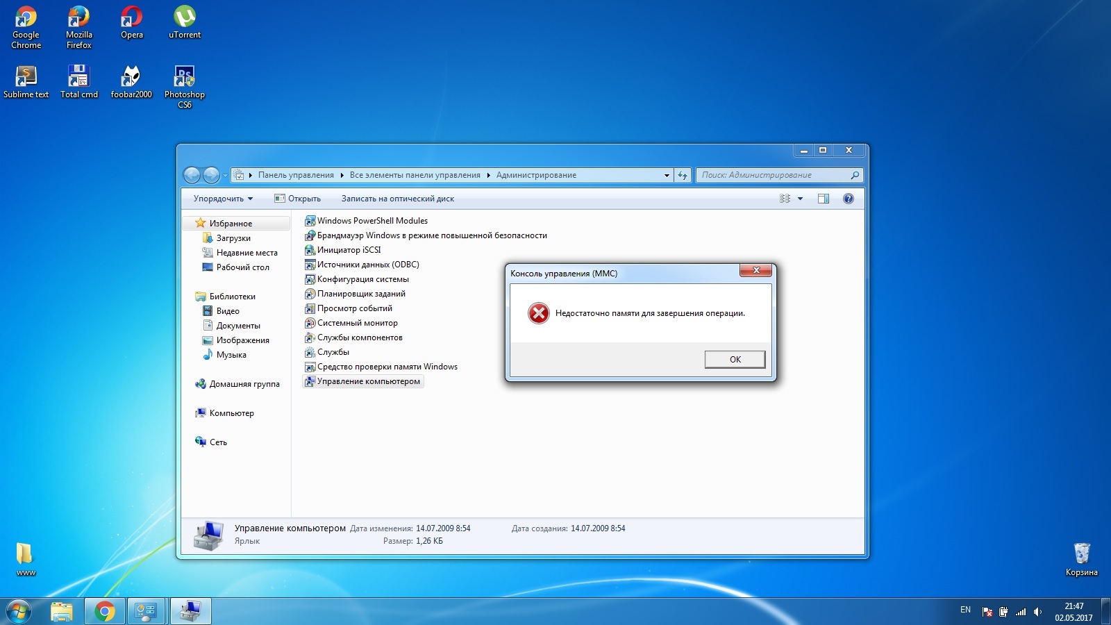Refresh the Администрирование folder view
1111x625 pixels.
coord(683,175)
